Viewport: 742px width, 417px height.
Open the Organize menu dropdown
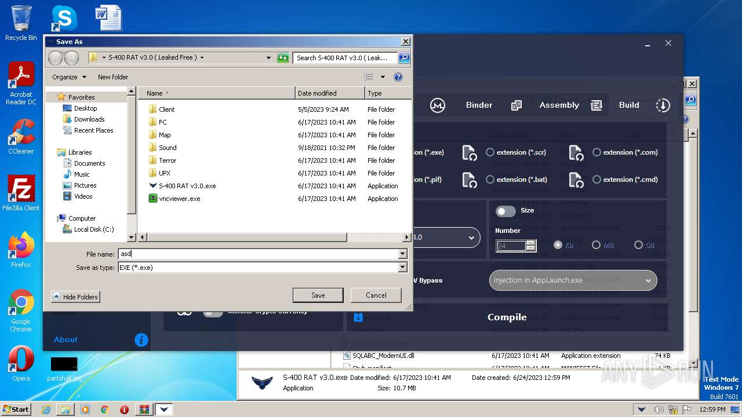tap(69, 77)
